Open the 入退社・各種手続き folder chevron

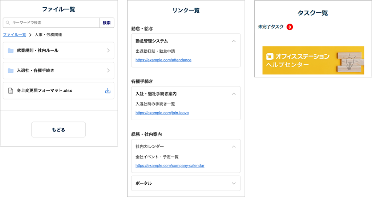[108, 71]
